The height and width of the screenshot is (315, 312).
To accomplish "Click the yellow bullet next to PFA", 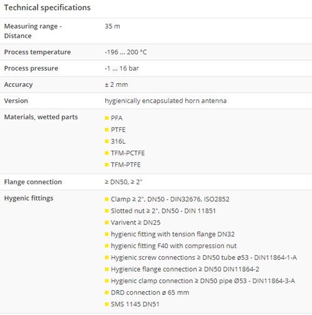I will [107, 118].
